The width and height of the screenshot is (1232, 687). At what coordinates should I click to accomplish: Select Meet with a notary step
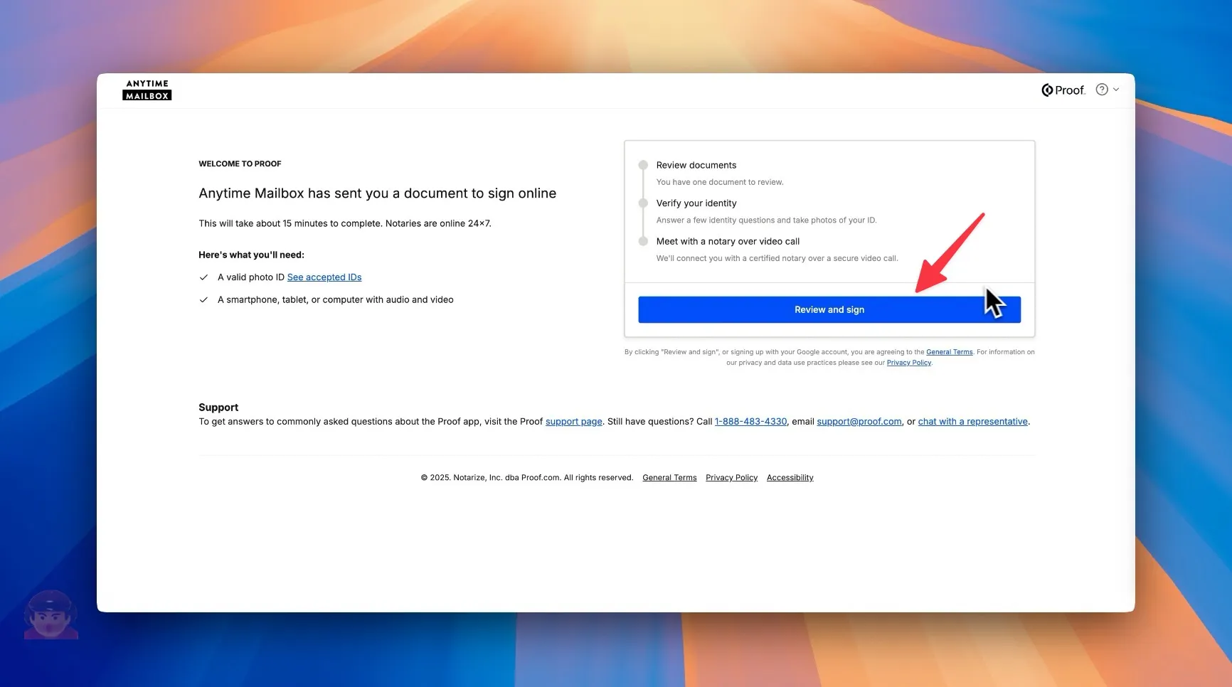[x=728, y=242]
